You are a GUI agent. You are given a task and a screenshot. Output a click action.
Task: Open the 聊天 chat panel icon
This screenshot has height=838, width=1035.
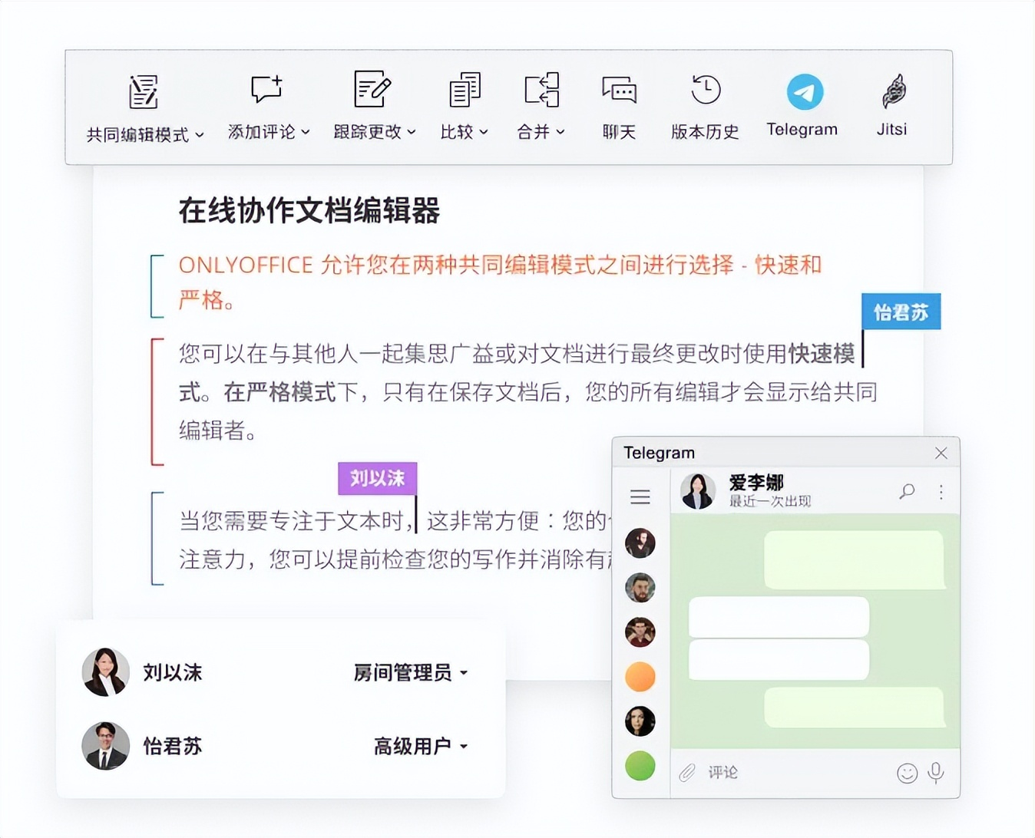[619, 90]
